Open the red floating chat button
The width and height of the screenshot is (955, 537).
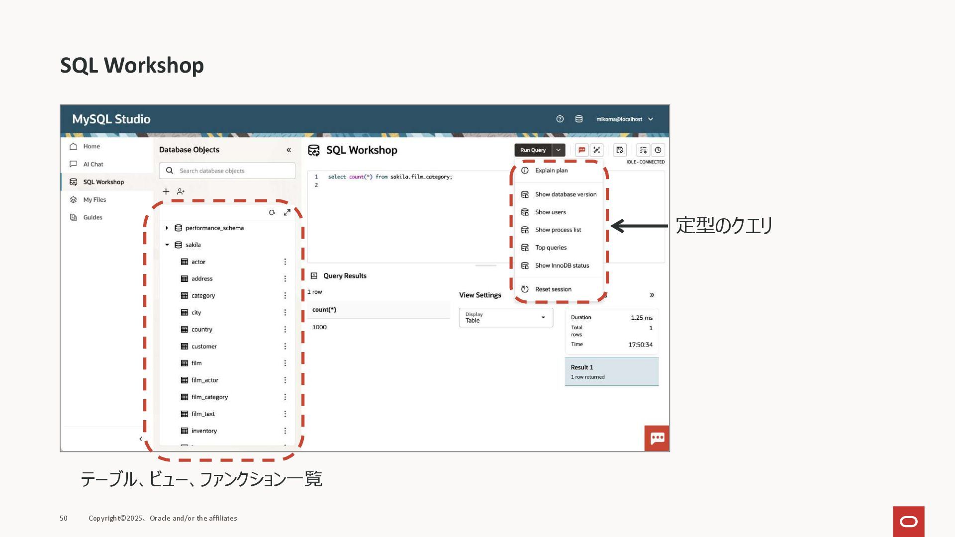[x=657, y=438]
